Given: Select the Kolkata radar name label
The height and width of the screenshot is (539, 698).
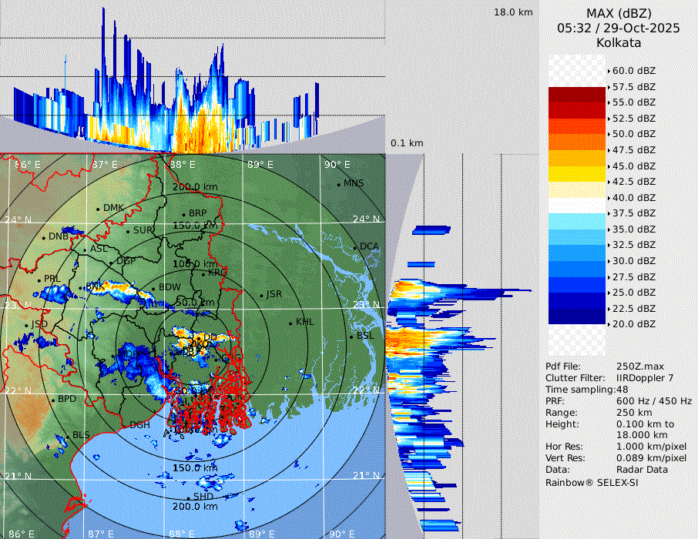Looking at the screenshot, I should (619, 42).
